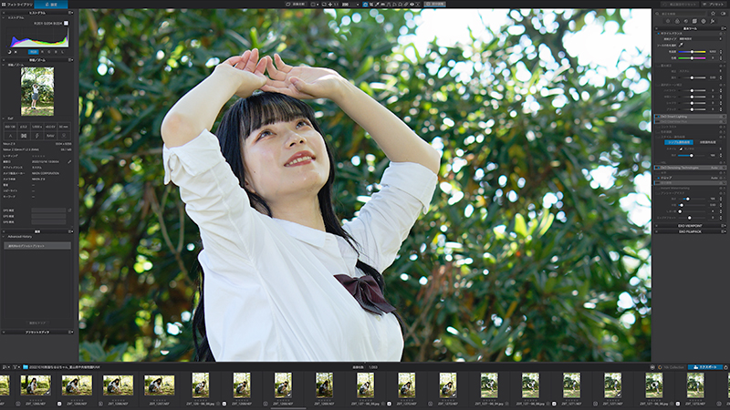Select the Geometry palette icon
The image size is (730, 410).
point(694,21)
